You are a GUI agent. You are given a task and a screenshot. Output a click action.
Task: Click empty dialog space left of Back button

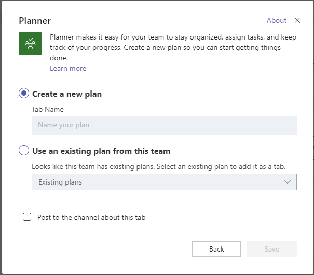click(104, 249)
